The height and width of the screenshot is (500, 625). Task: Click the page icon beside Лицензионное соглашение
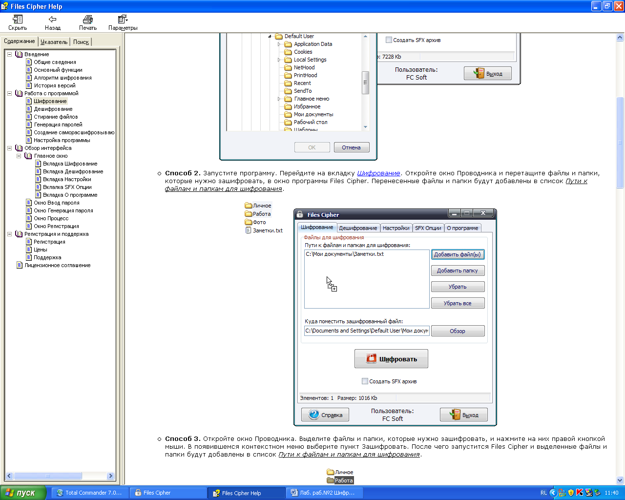coord(20,265)
